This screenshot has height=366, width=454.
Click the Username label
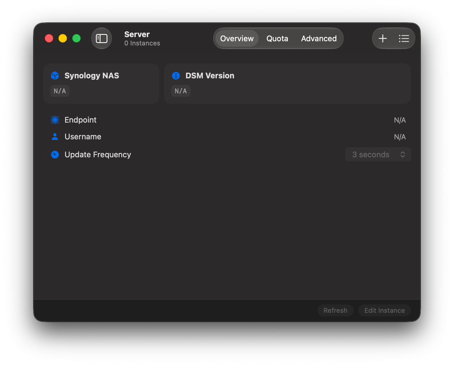[x=83, y=137]
